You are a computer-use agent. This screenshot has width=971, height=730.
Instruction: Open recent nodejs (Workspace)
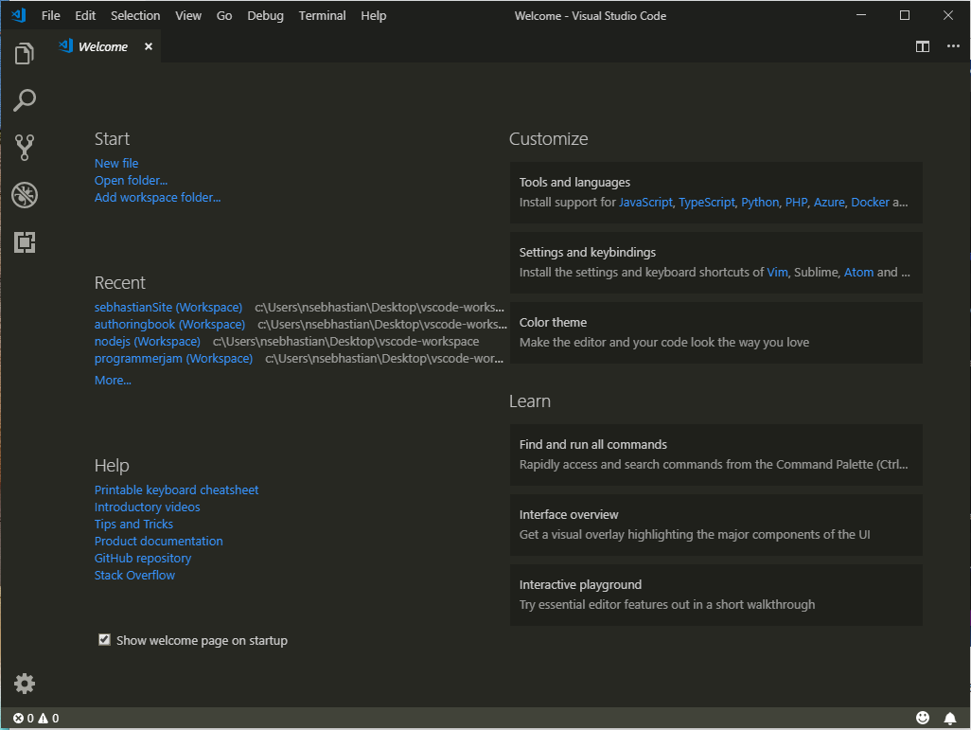pos(148,341)
